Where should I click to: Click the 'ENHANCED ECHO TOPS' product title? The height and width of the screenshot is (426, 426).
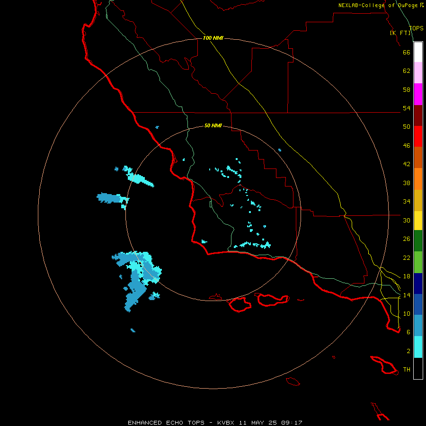click(166, 423)
